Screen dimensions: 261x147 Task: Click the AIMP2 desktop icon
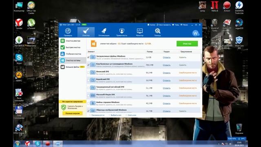tap(19, 76)
